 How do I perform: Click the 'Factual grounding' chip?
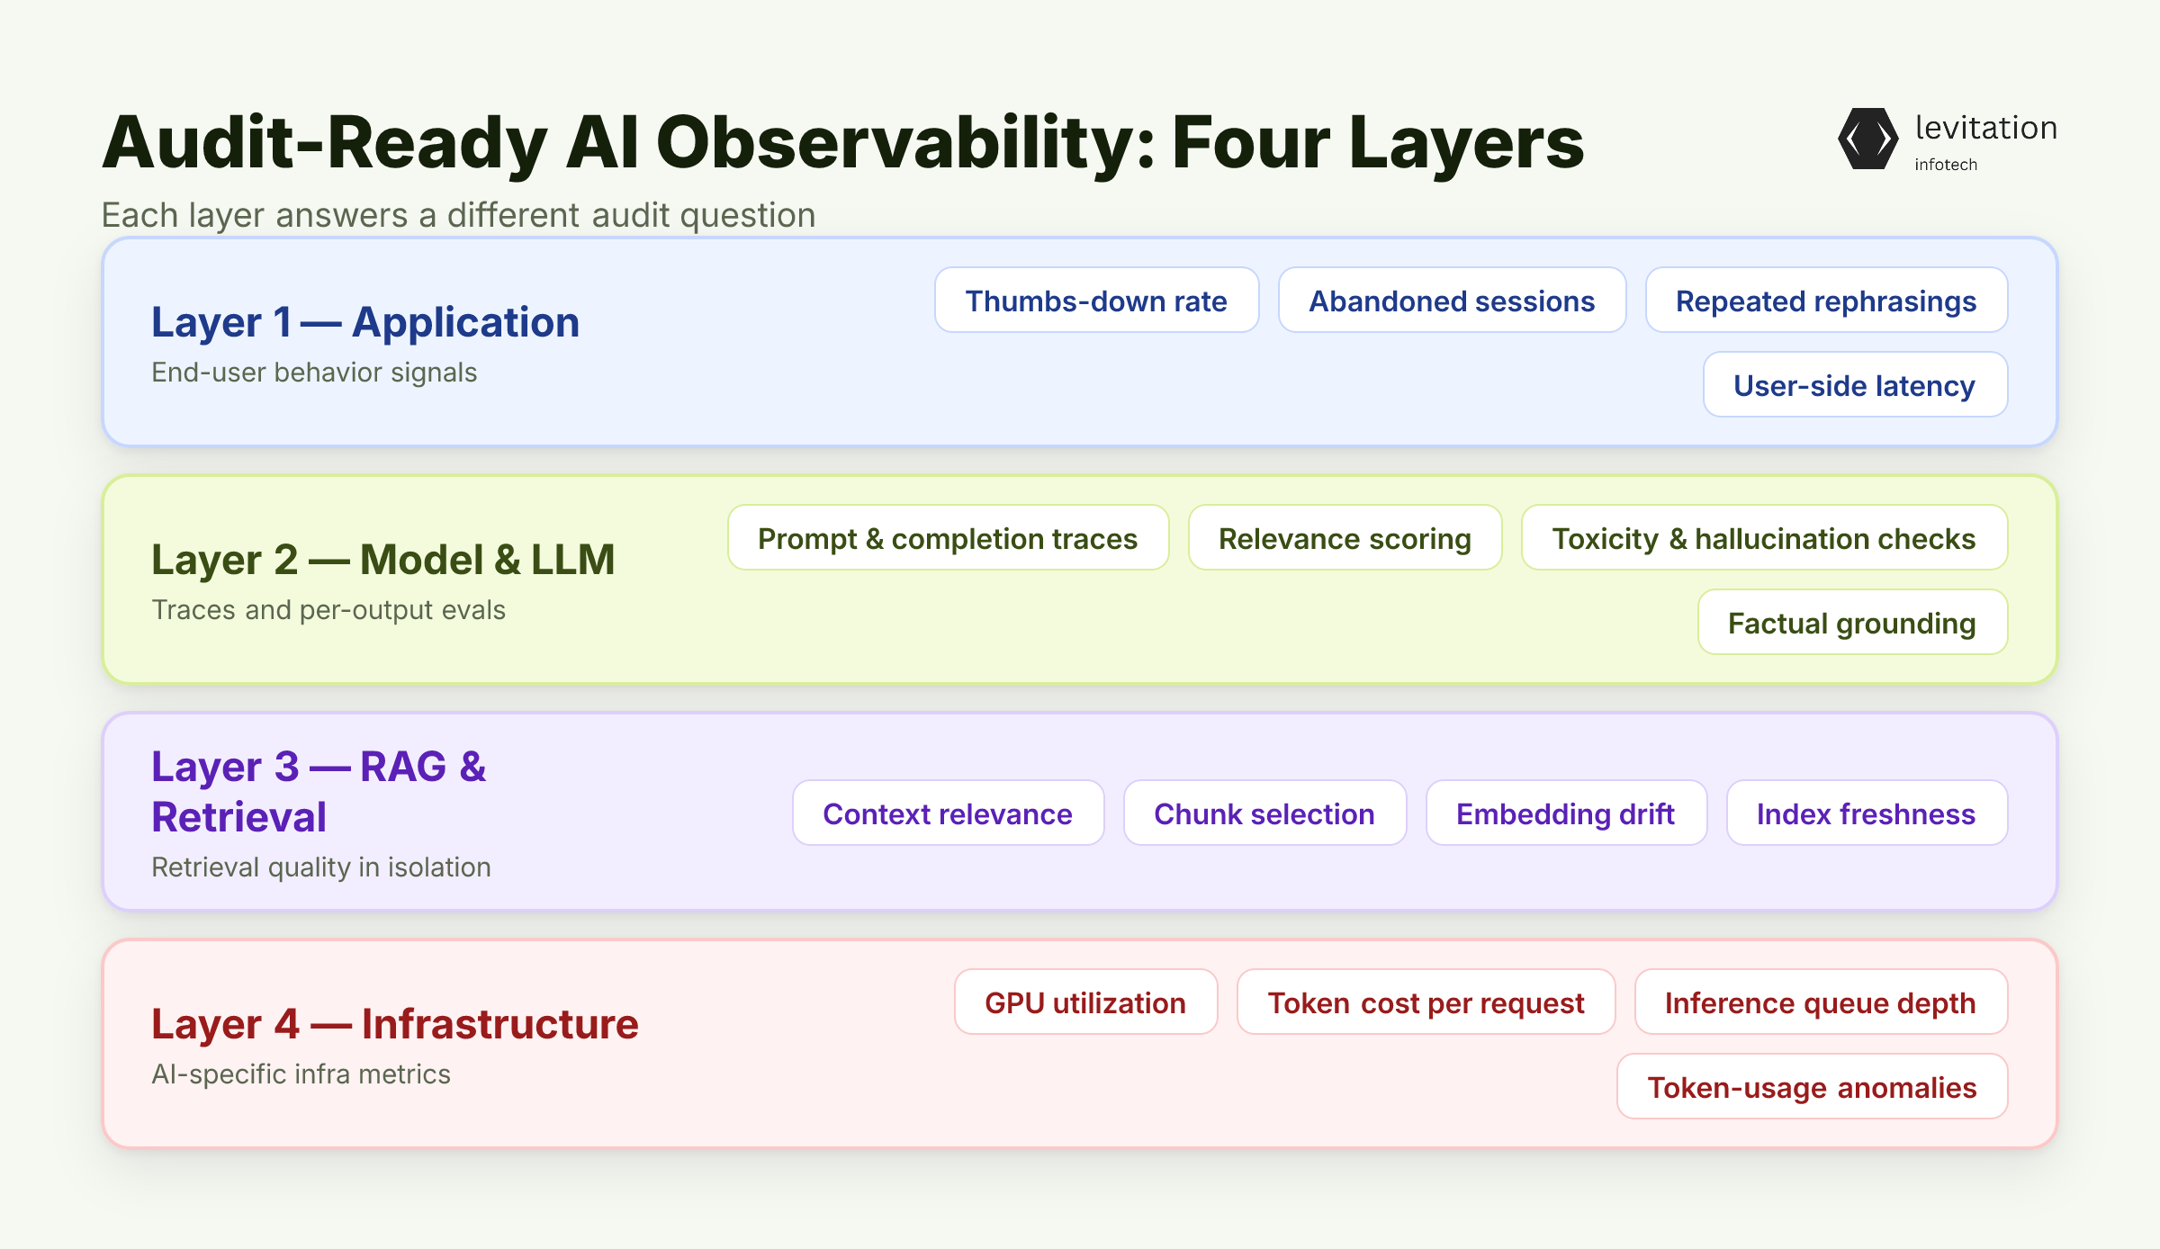[1852, 623]
